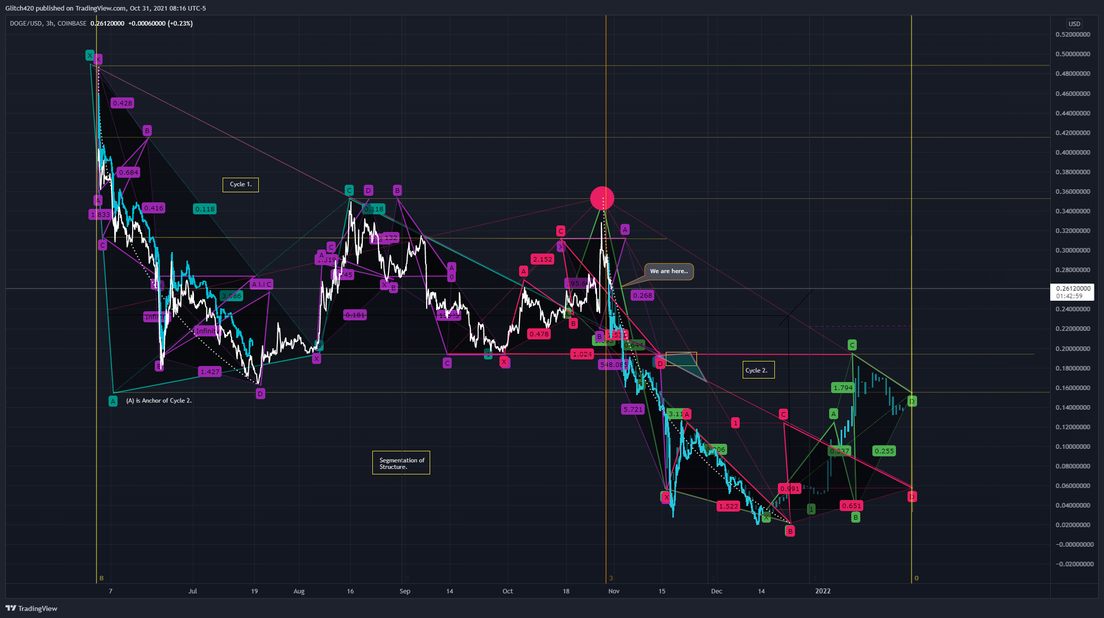This screenshot has height=618, width=1104.
Task: Click the 0.20000000 price axis level
Action: point(1073,348)
